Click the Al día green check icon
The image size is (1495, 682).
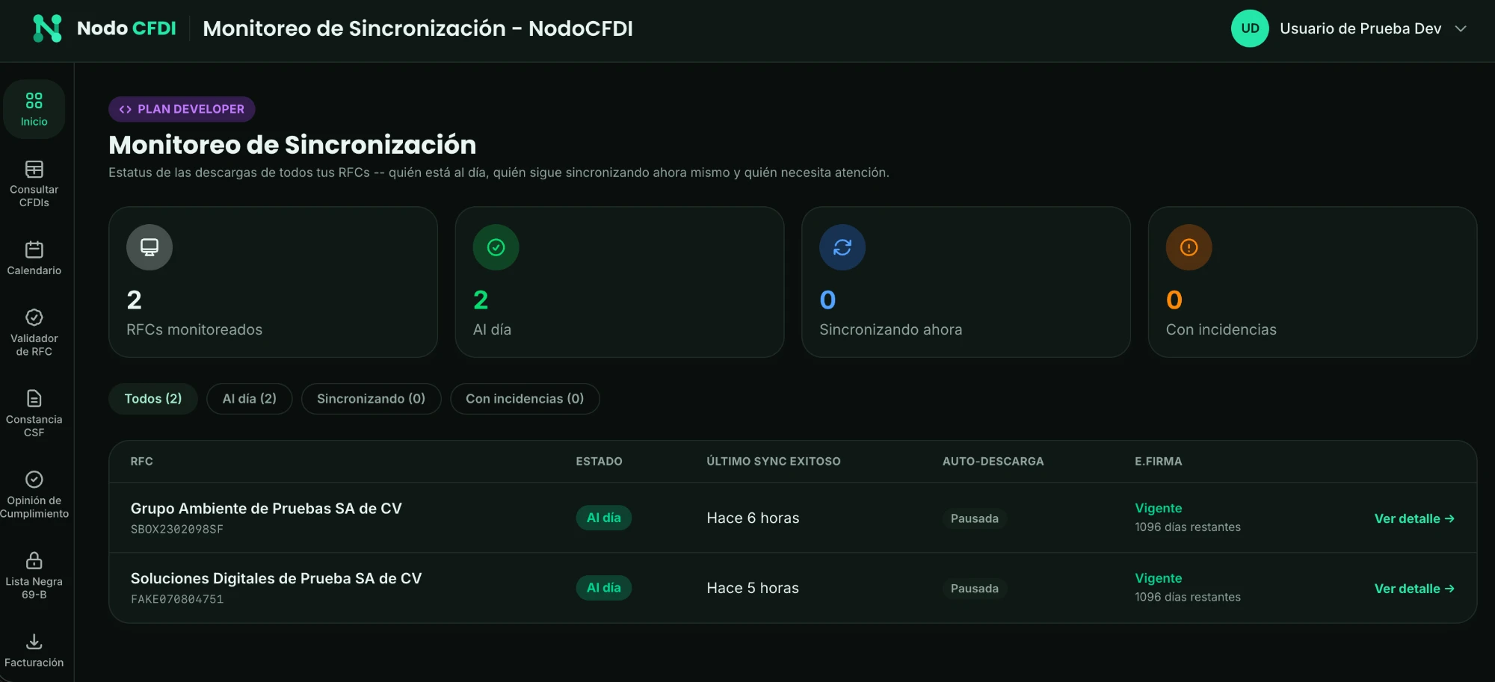496,247
